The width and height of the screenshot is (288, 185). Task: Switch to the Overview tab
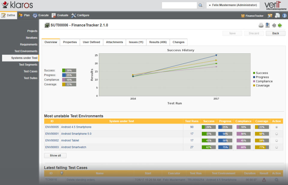click(51, 42)
